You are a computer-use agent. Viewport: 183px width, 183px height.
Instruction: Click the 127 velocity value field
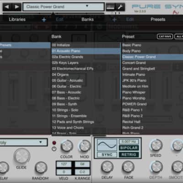[64, 164]
